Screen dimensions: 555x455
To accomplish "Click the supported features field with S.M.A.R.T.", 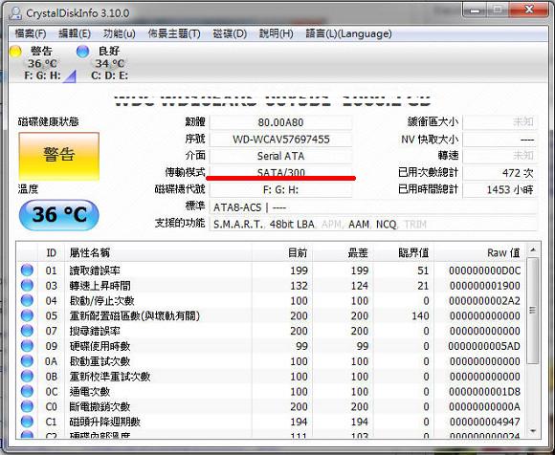I will (373, 224).
